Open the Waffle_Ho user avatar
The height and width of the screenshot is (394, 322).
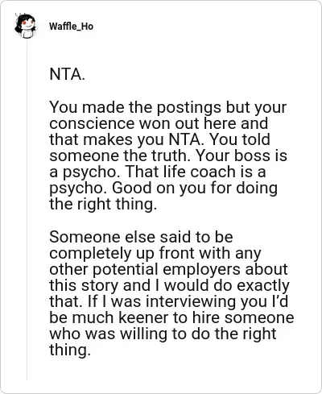pyautogui.click(x=26, y=26)
